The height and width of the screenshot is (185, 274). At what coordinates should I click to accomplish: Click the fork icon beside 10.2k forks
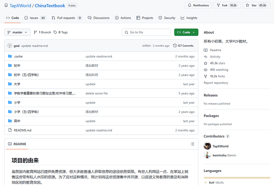206,76
